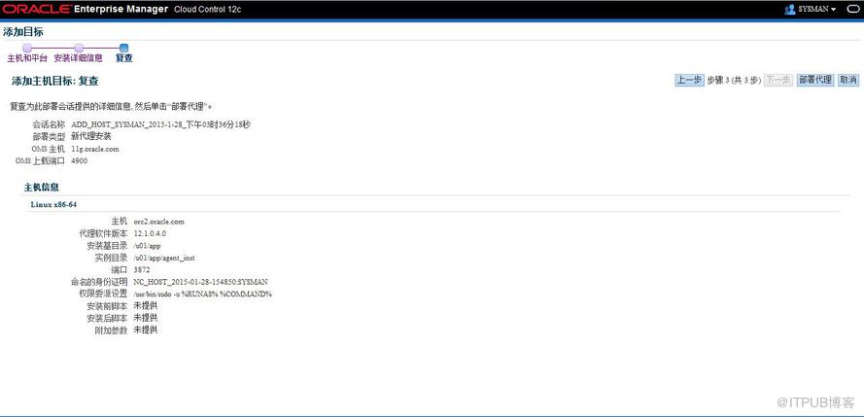Image resolution: width=864 pixels, height=417 pixels.
Task: Click the NC_HOST named credential value
Action: pyautogui.click(x=201, y=282)
